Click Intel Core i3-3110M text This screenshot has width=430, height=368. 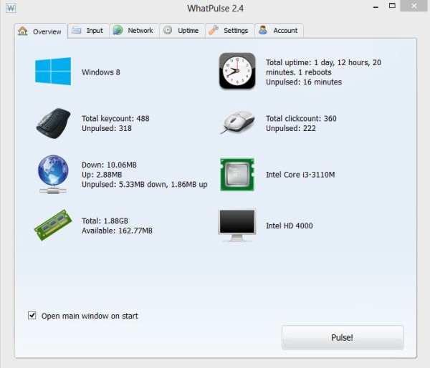[300, 175]
